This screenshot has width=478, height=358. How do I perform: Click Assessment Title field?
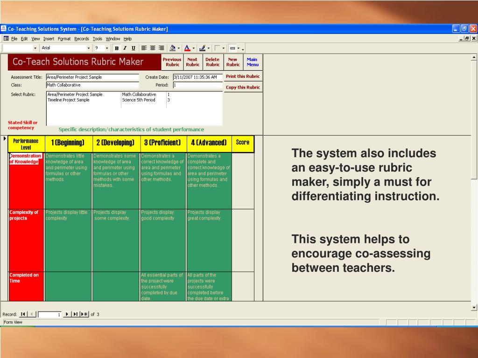tap(92, 77)
